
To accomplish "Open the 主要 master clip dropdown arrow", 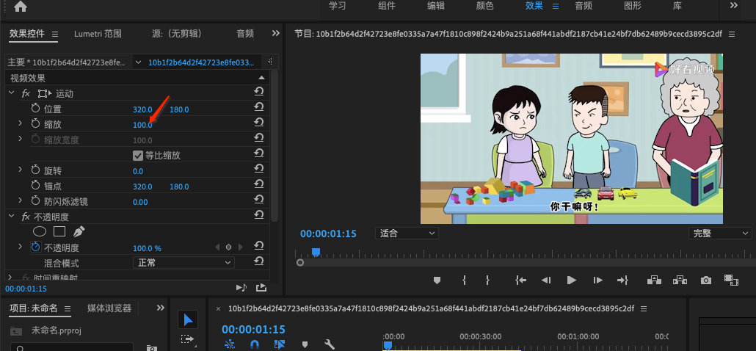I will coord(139,62).
